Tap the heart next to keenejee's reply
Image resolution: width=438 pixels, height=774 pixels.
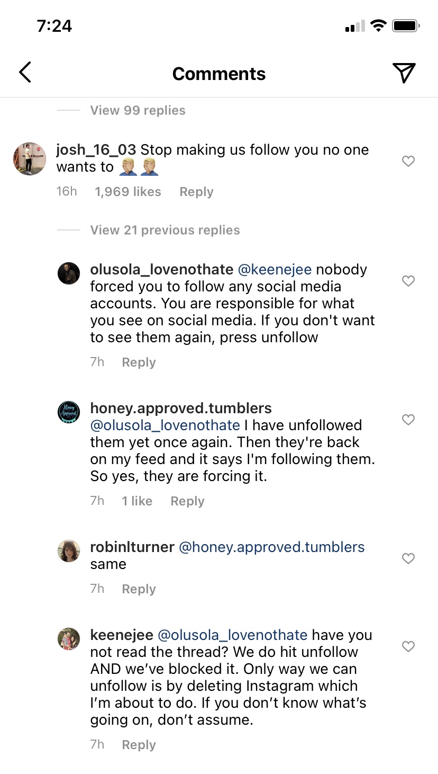pyautogui.click(x=408, y=646)
